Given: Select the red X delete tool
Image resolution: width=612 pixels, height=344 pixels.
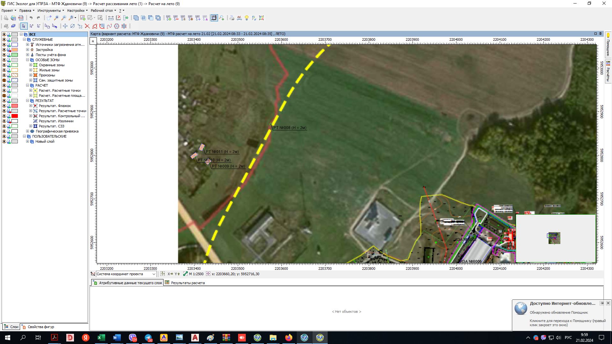Looking at the screenshot, I should pyautogui.click(x=87, y=26).
